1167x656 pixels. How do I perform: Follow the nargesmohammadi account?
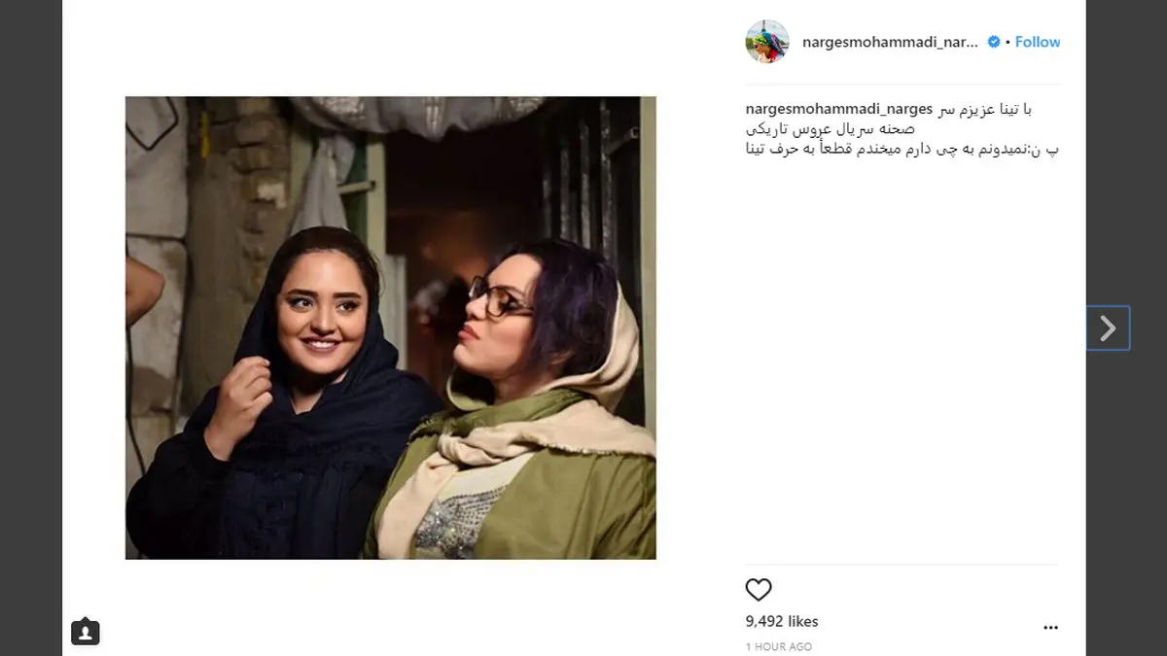1038,42
